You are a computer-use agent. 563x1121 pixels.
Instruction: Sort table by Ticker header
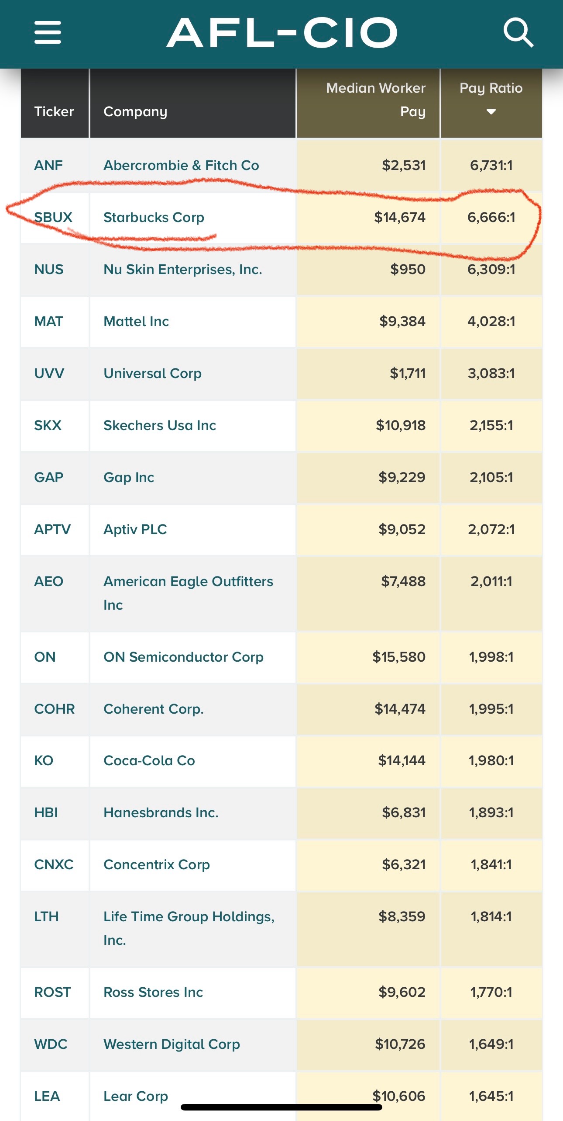[54, 111]
